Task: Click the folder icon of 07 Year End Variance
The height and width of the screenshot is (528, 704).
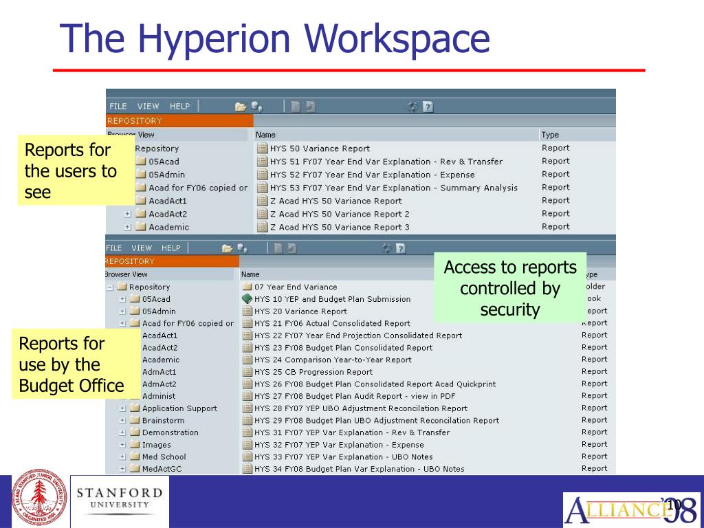Action: (x=247, y=287)
